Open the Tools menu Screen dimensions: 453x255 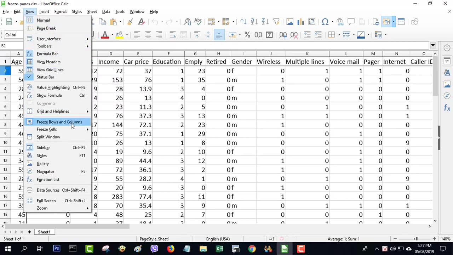point(120,12)
